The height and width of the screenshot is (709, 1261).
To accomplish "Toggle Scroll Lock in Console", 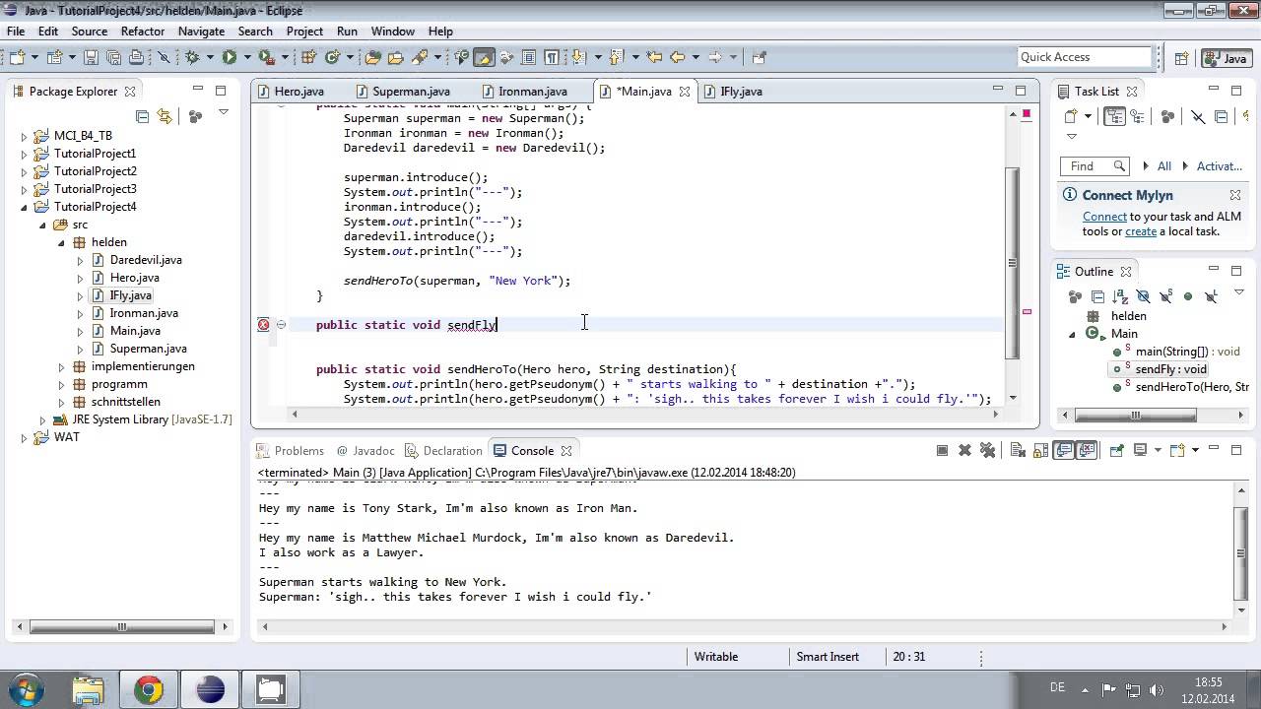I will (1040, 450).
